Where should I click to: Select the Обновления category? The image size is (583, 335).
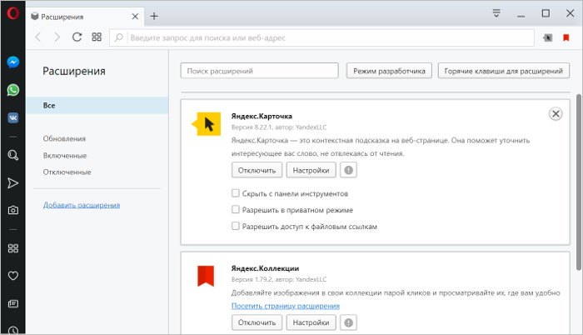pos(64,138)
